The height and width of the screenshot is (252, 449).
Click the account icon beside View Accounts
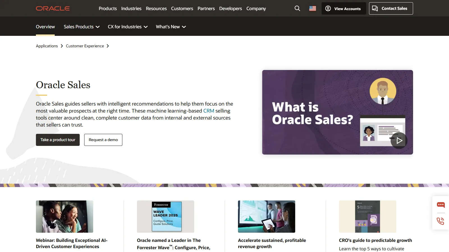tap(327, 8)
